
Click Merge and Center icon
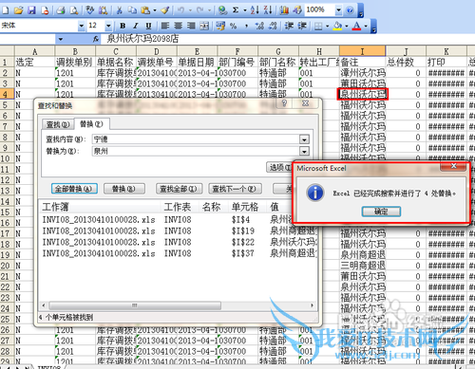[204, 26]
